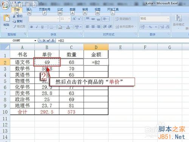The width and height of the screenshot is (189, 142).
Task: Toggle italic formatting
Action: click(37, 27)
